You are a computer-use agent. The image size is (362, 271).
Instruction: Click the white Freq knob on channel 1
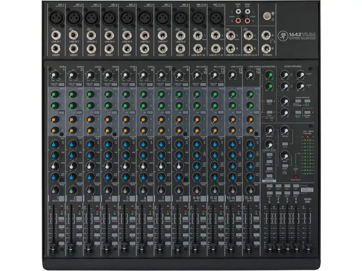coord(54,167)
